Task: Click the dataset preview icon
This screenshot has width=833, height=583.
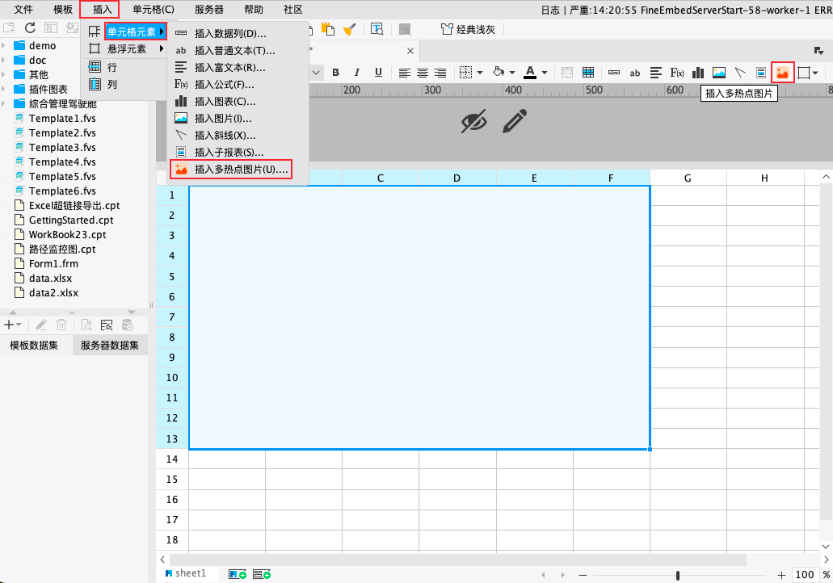Action: pos(86,325)
